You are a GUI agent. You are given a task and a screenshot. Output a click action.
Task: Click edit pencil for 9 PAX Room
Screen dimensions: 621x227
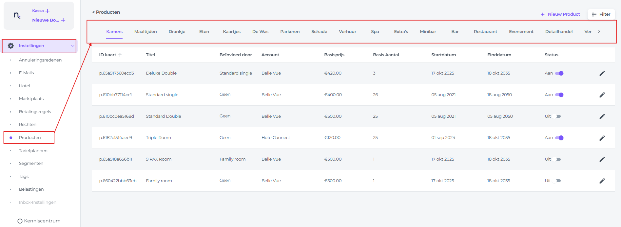(x=602, y=159)
